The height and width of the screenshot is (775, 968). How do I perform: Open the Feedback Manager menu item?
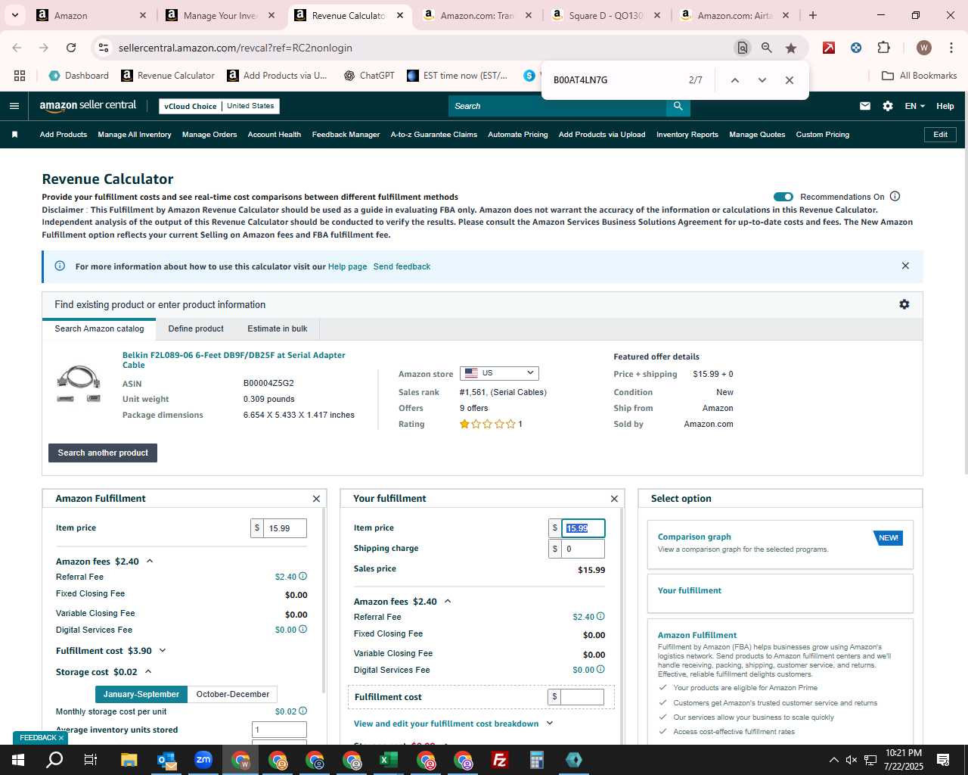[x=346, y=135]
